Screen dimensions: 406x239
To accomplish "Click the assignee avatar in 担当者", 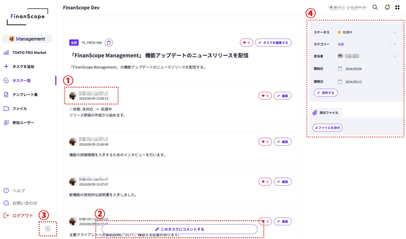I will [340, 56].
